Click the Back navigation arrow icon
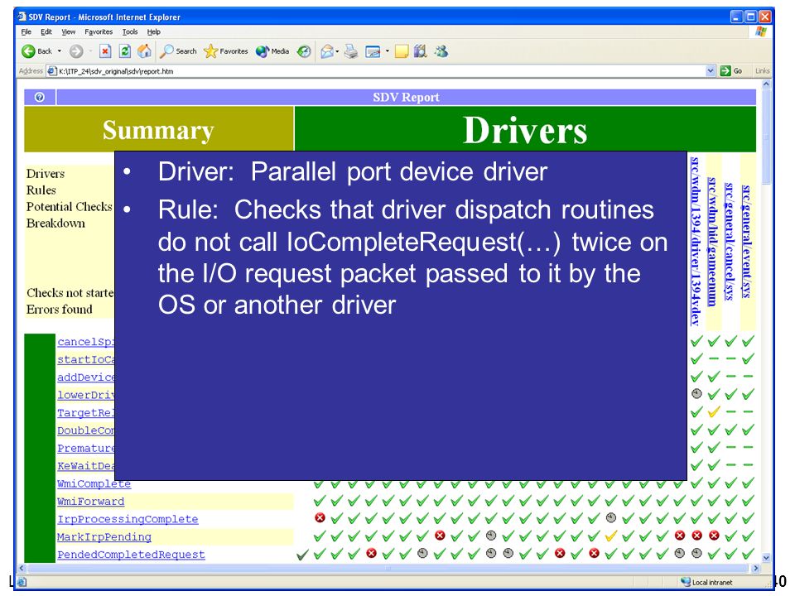Viewport: 795px width, 596px height. tap(28, 51)
